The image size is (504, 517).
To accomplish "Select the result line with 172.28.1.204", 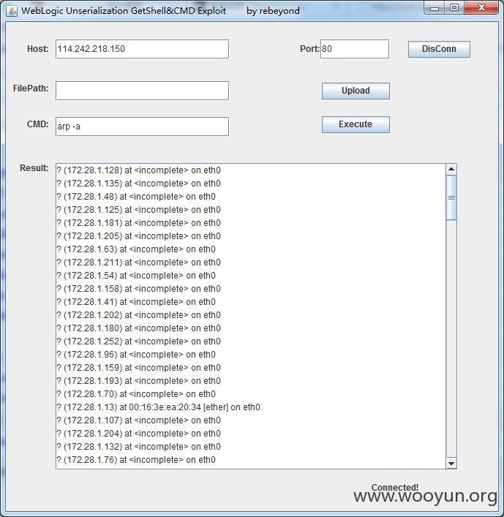I will (138, 434).
